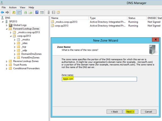Viewport: 162px width, 121px height.
Task: Open the File menu
Action: (4, 8)
